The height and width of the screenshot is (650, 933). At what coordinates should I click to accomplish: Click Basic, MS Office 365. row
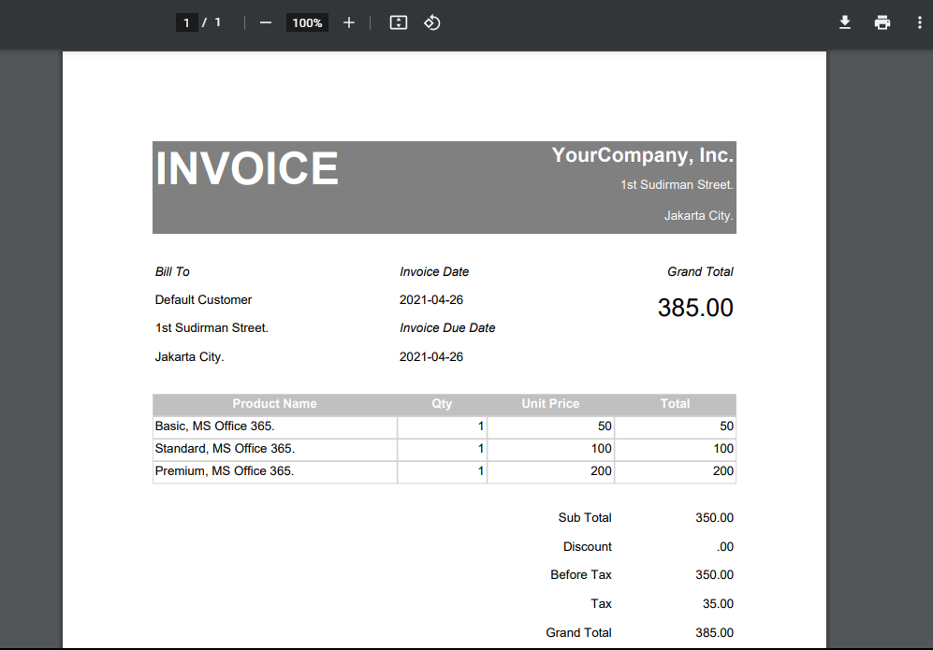coord(444,426)
